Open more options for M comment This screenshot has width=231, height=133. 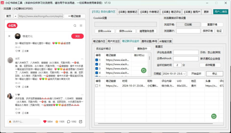point(82,95)
